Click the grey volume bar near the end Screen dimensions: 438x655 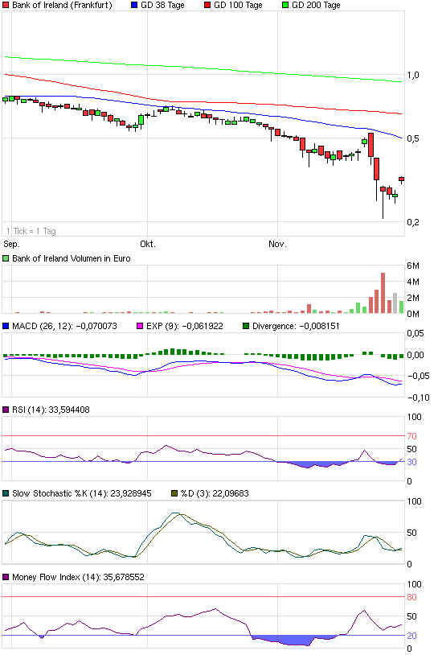coord(395,303)
